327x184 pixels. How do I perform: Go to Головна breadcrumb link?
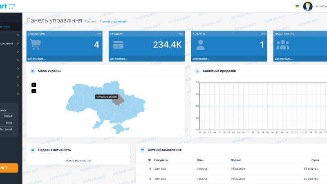(x=90, y=22)
